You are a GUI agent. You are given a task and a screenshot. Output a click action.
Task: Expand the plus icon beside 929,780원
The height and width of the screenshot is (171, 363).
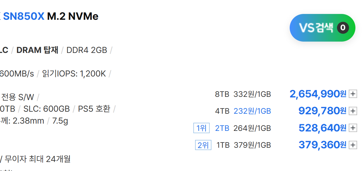coord(353,111)
